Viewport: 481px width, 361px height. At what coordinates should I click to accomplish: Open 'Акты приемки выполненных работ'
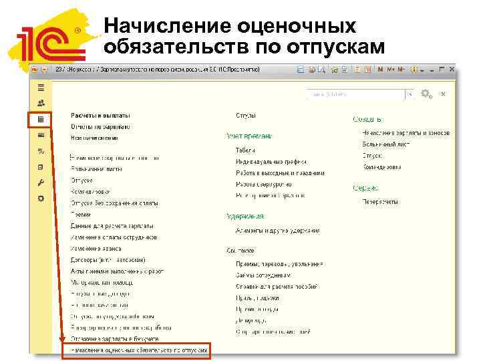[x=117, y=271]
